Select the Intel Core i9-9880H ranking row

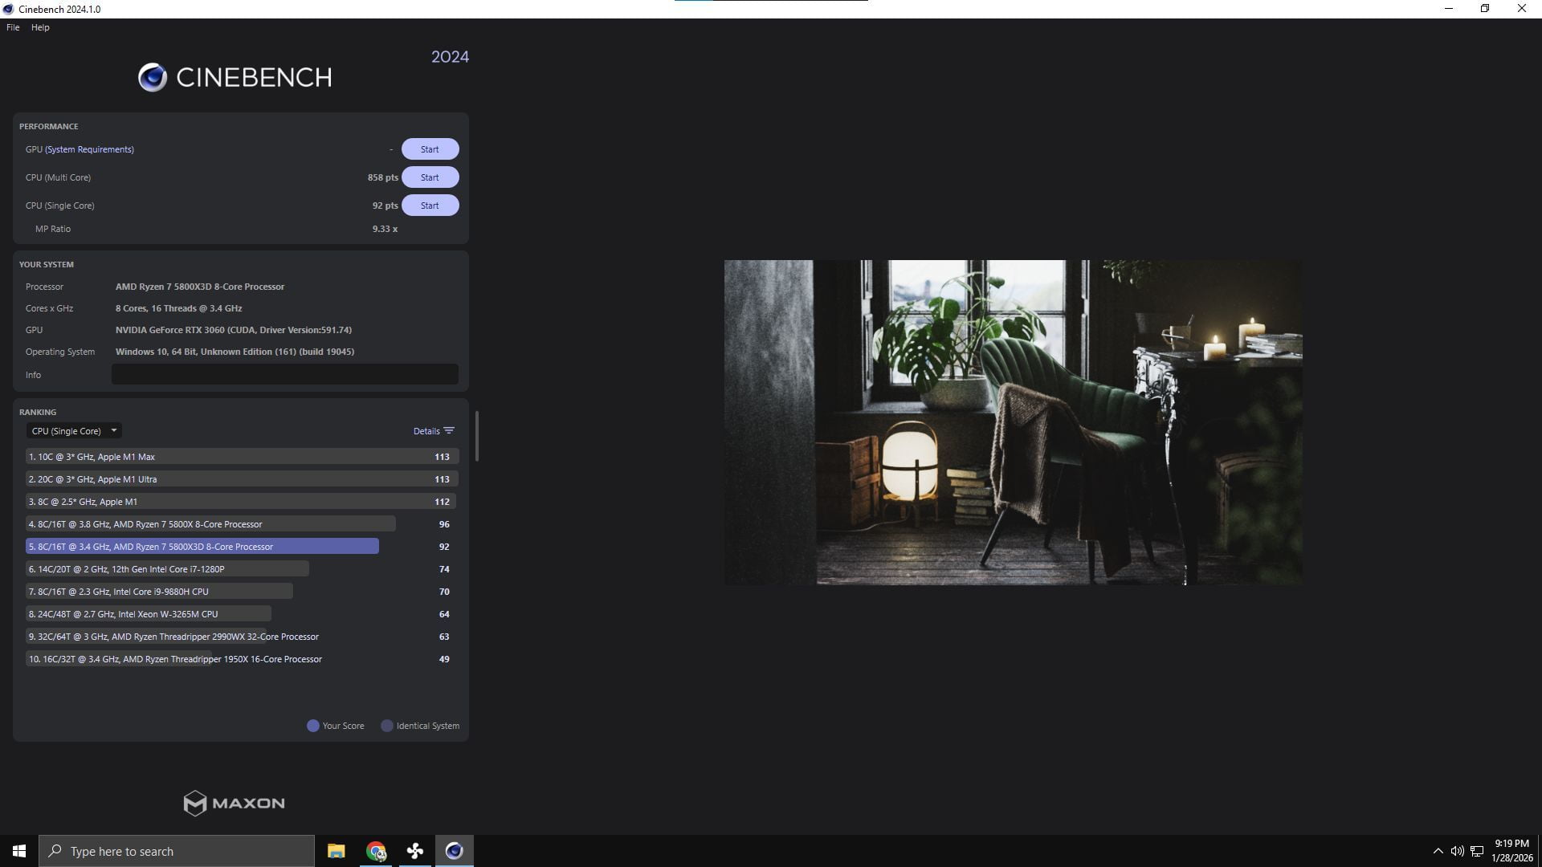click(242, 592)
